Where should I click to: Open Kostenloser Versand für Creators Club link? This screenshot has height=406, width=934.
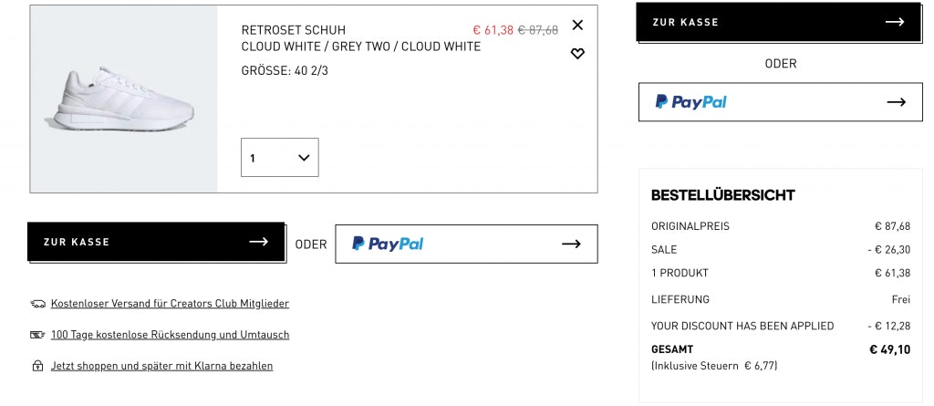(x=170, y=304)
